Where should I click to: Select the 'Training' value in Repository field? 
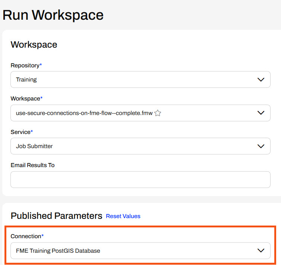[26, 80]
